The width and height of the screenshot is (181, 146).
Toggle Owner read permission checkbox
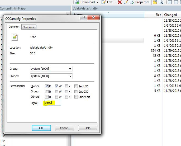[47, 86]
